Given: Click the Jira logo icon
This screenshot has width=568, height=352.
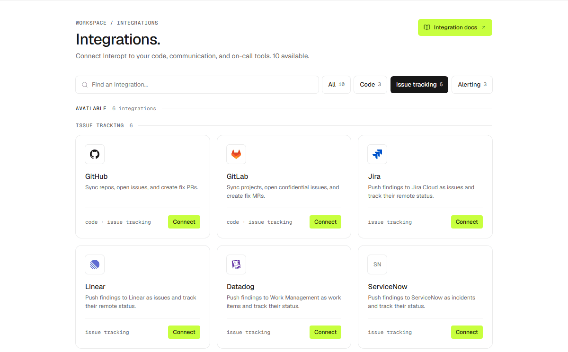Looking at the screenshot, I should pos(377,154).
